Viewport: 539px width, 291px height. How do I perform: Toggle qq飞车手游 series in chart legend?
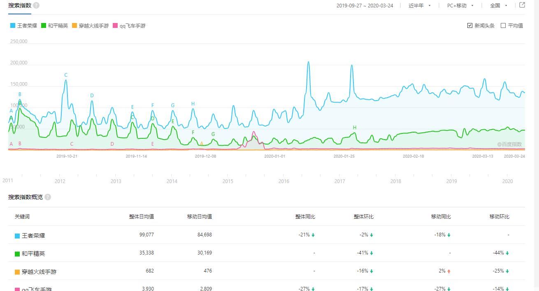(129, 25)
